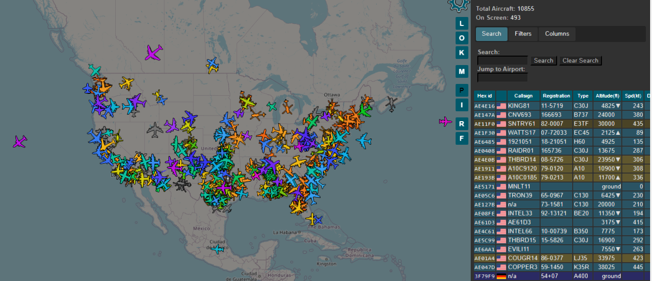Click the US flag in the KING81 row

click(x=501, y=106)
